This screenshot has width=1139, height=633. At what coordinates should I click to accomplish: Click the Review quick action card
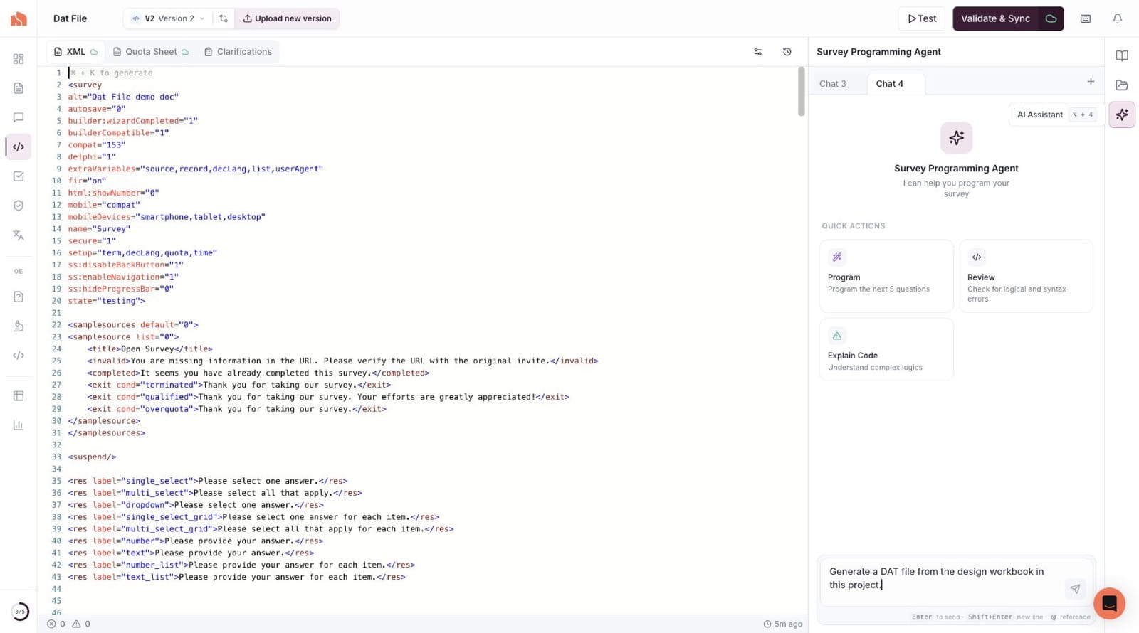point(1027,276)
